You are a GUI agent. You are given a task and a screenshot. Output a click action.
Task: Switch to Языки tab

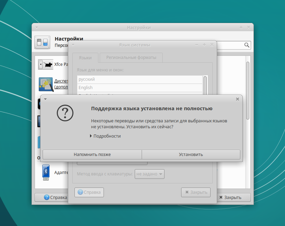(x=85, y=58)
